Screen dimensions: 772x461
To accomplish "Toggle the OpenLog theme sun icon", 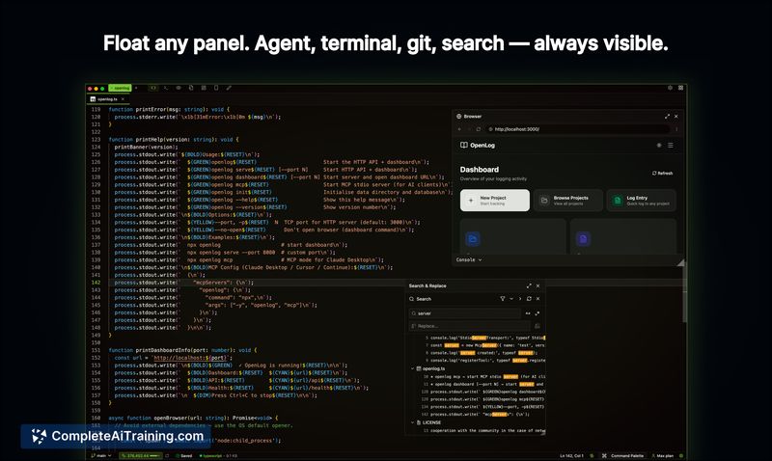I will pos(659,145).
